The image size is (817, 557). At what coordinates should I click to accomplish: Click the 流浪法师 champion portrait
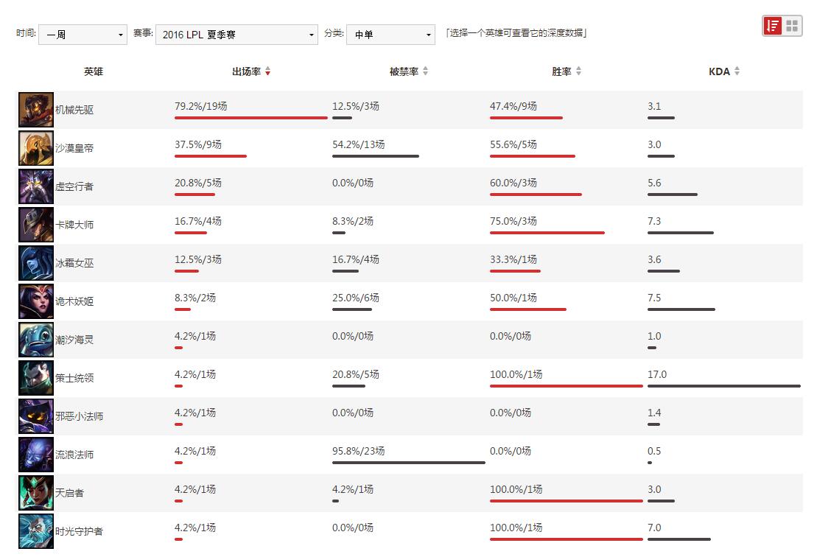tap(35, 454)
